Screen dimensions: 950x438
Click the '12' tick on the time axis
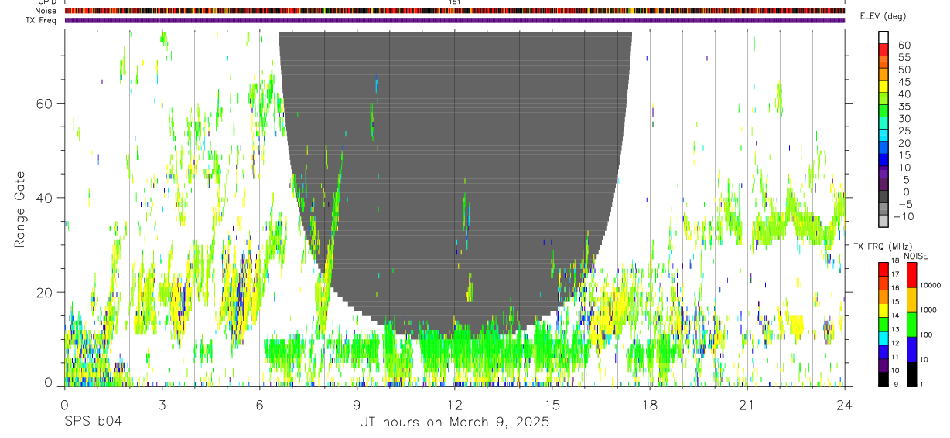point(454,404)
